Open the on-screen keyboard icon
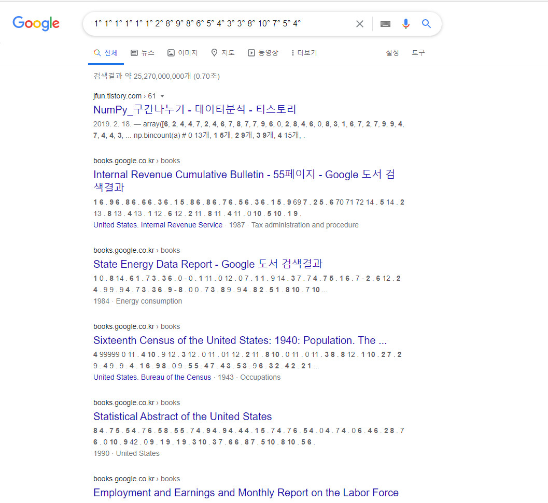Viewport: 548px width, 503px height. [x=385, y=23]
